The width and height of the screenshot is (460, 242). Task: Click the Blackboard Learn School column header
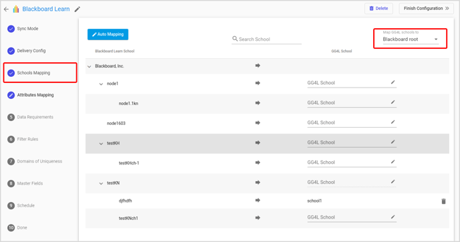(x=115, y=51)
